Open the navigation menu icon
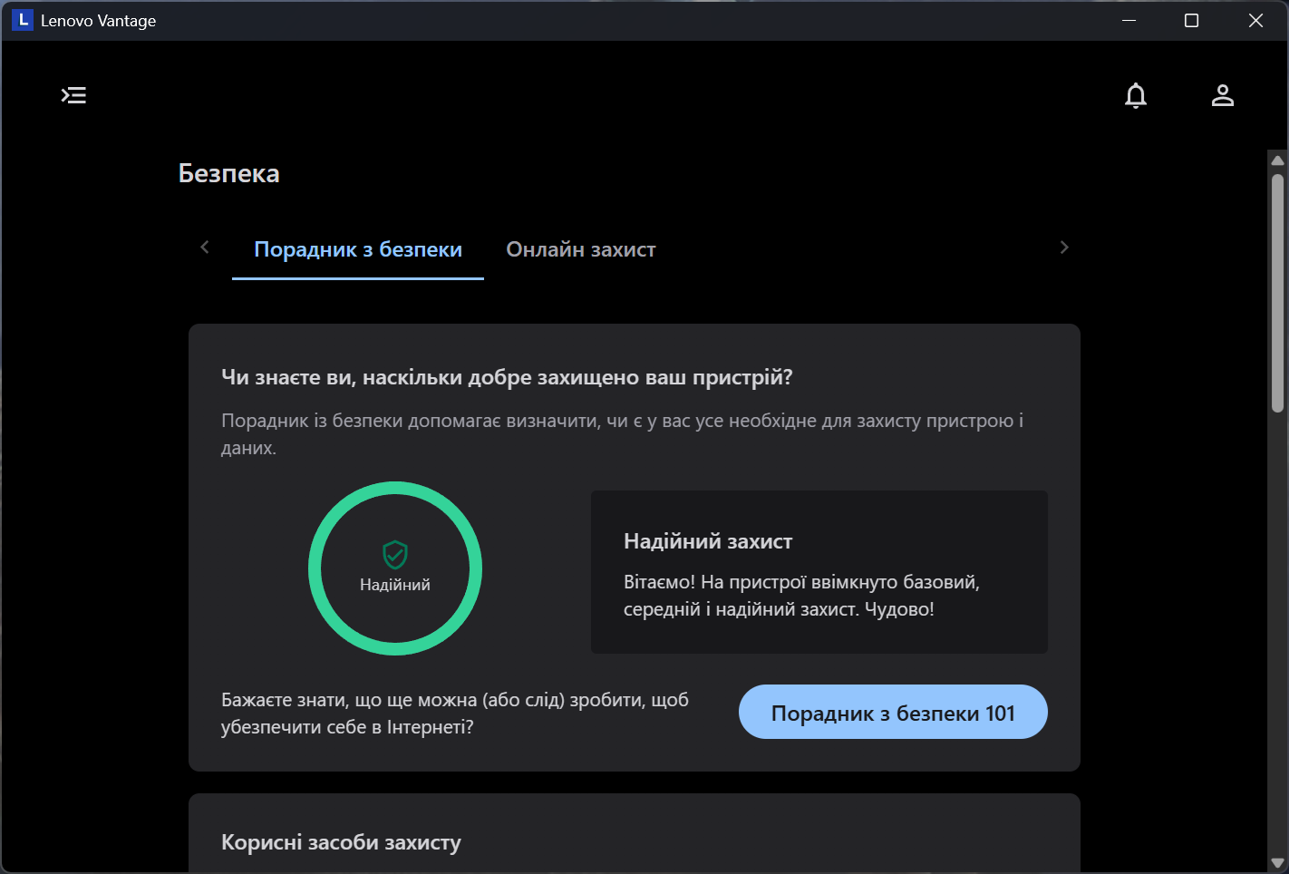Image resolution: width=1289 pixels, height=874 pixels. click(x=73, y=95)
